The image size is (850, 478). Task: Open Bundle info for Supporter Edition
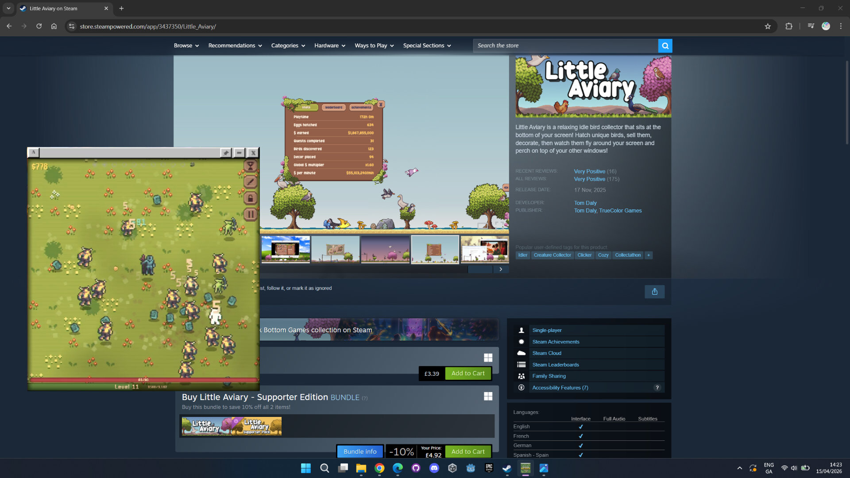click(x=360, y=452)
